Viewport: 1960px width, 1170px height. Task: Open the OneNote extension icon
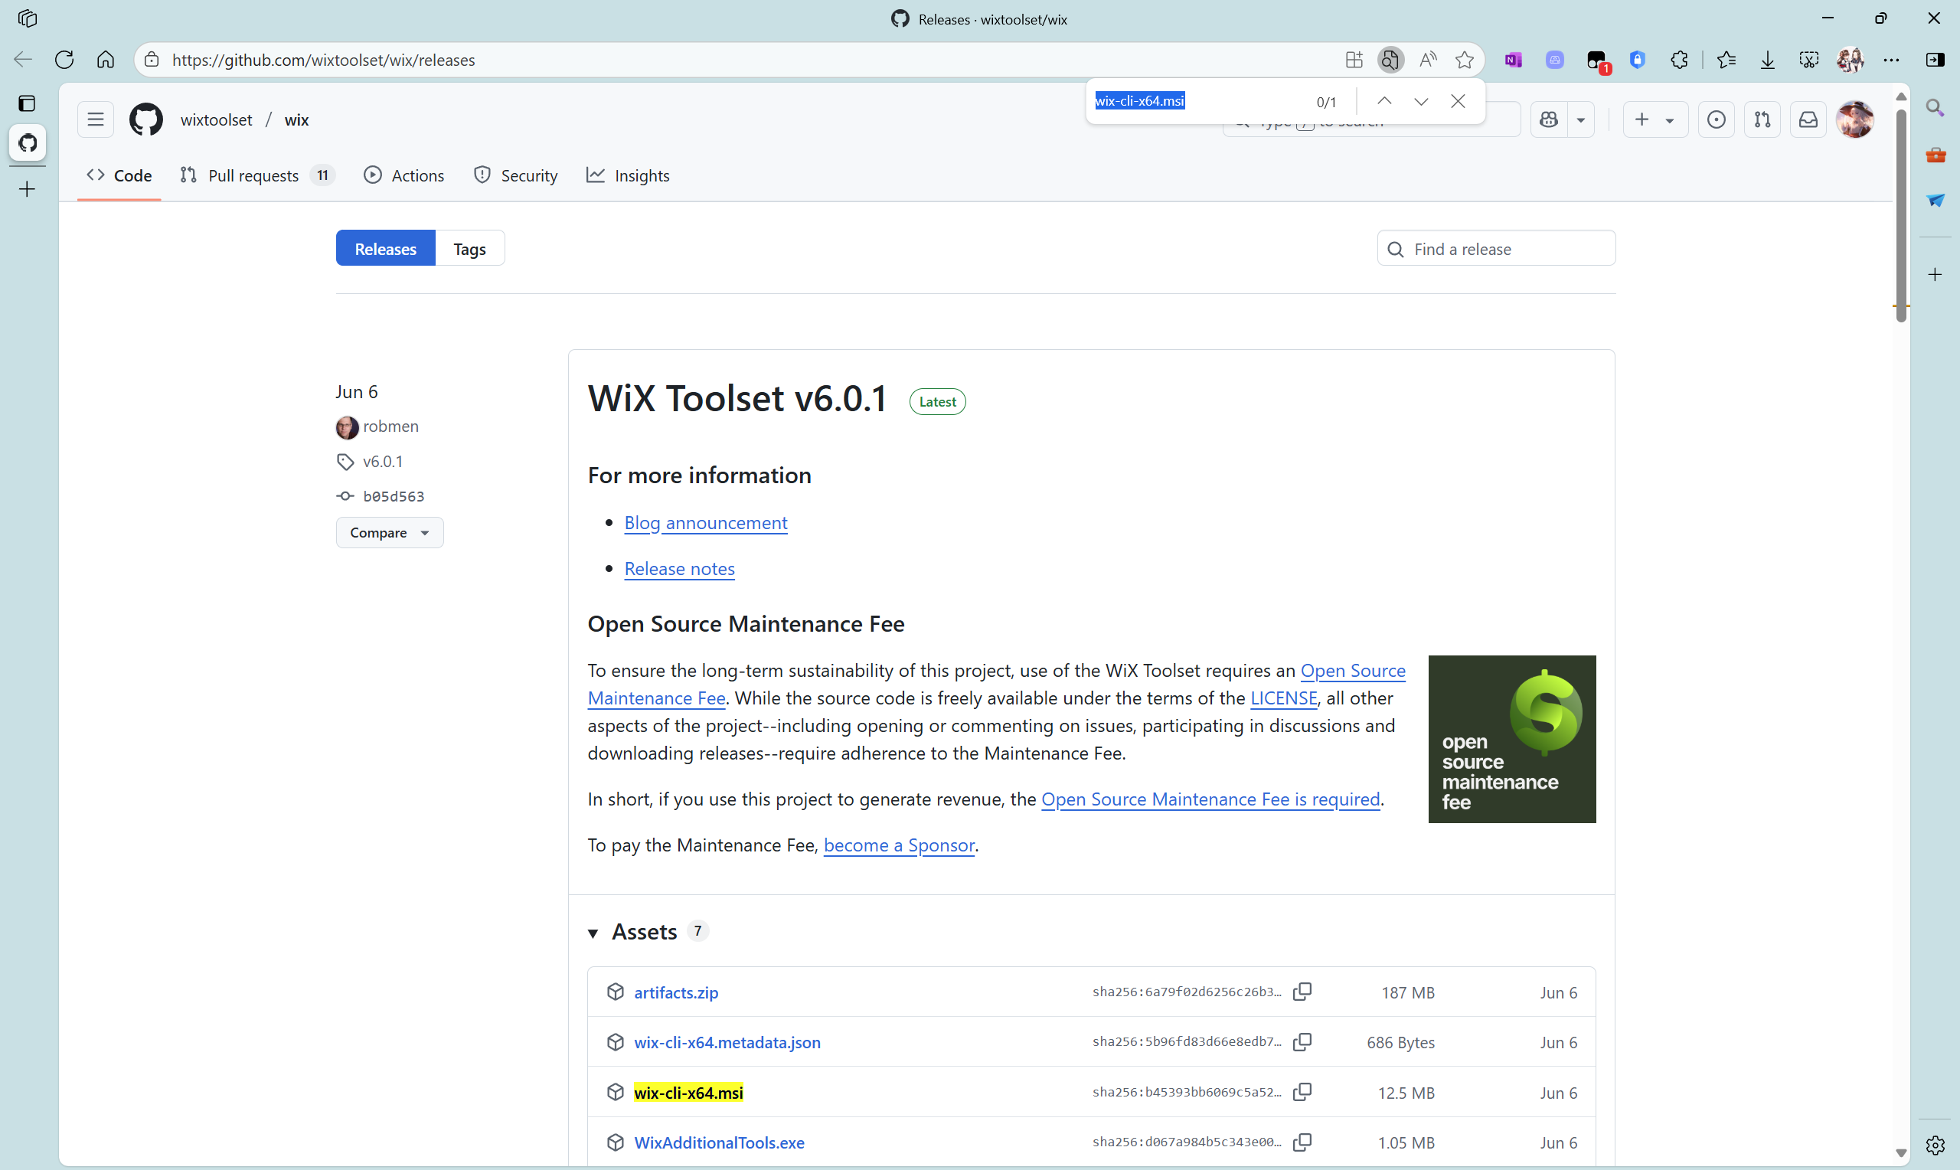(1513, 60)
